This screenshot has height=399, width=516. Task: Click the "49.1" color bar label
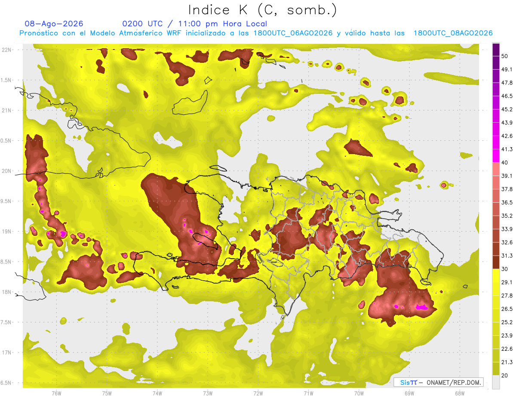(x=507, y=70)
